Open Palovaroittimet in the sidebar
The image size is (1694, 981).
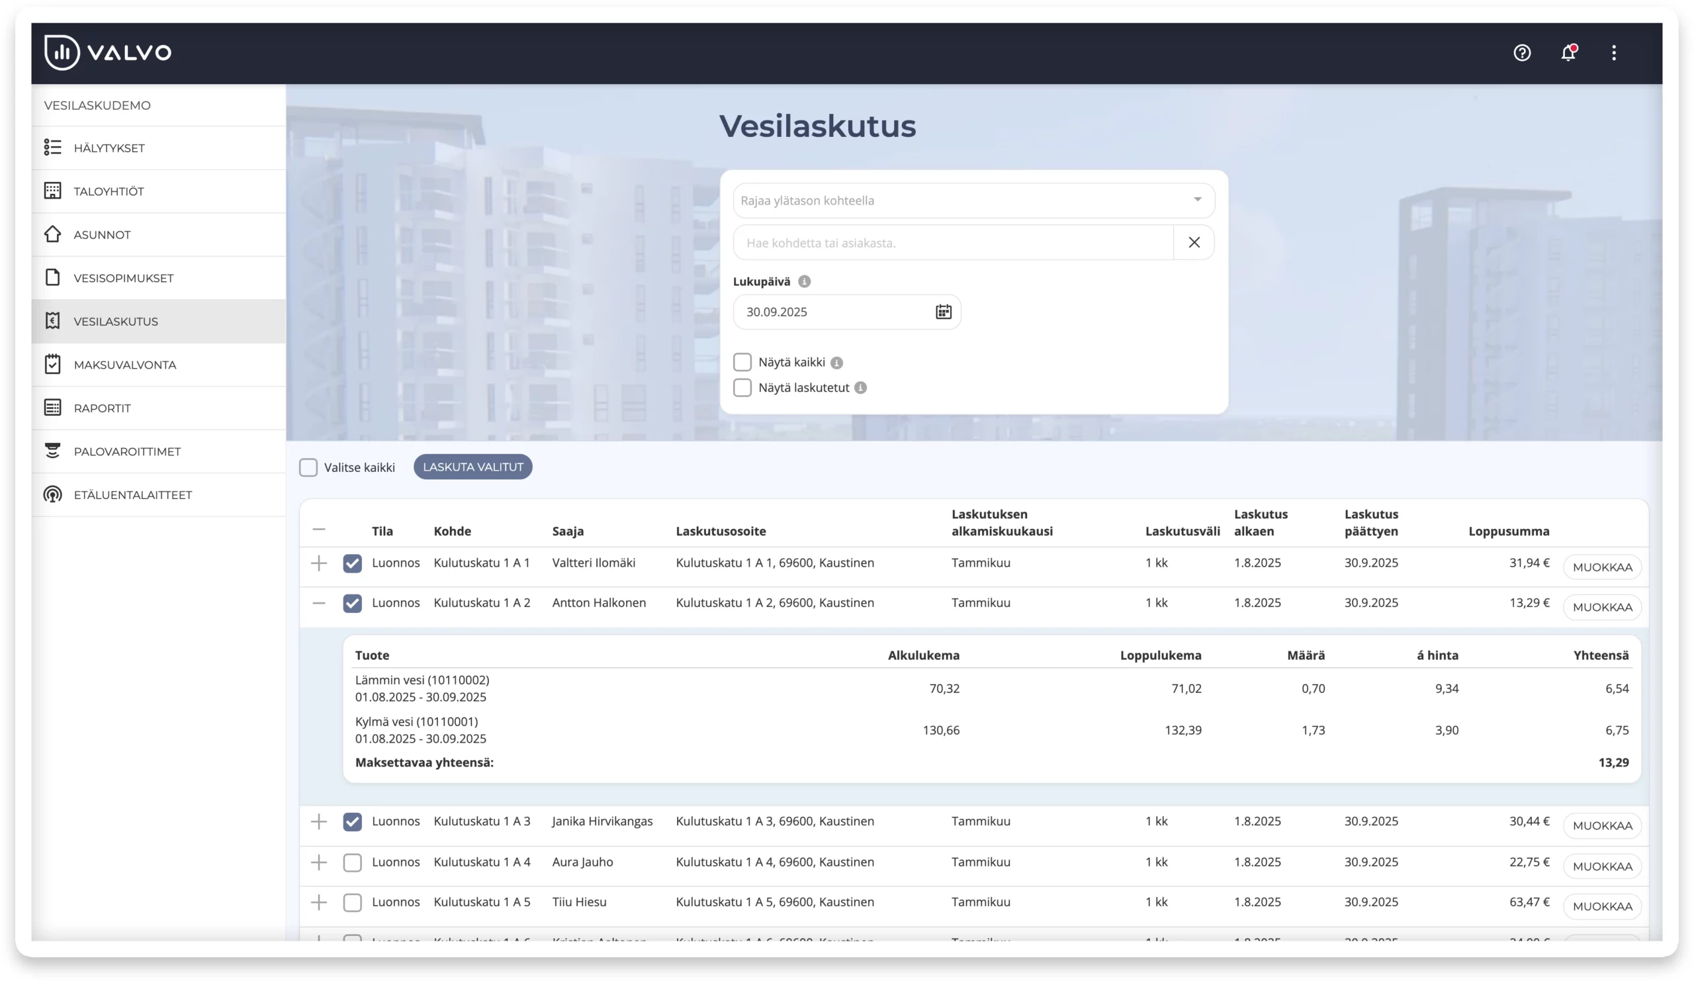[127, 451]
